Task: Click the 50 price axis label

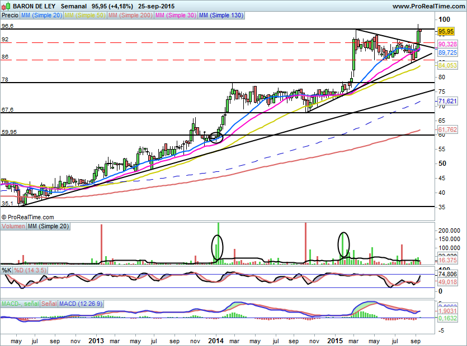Action: point(442,164)
